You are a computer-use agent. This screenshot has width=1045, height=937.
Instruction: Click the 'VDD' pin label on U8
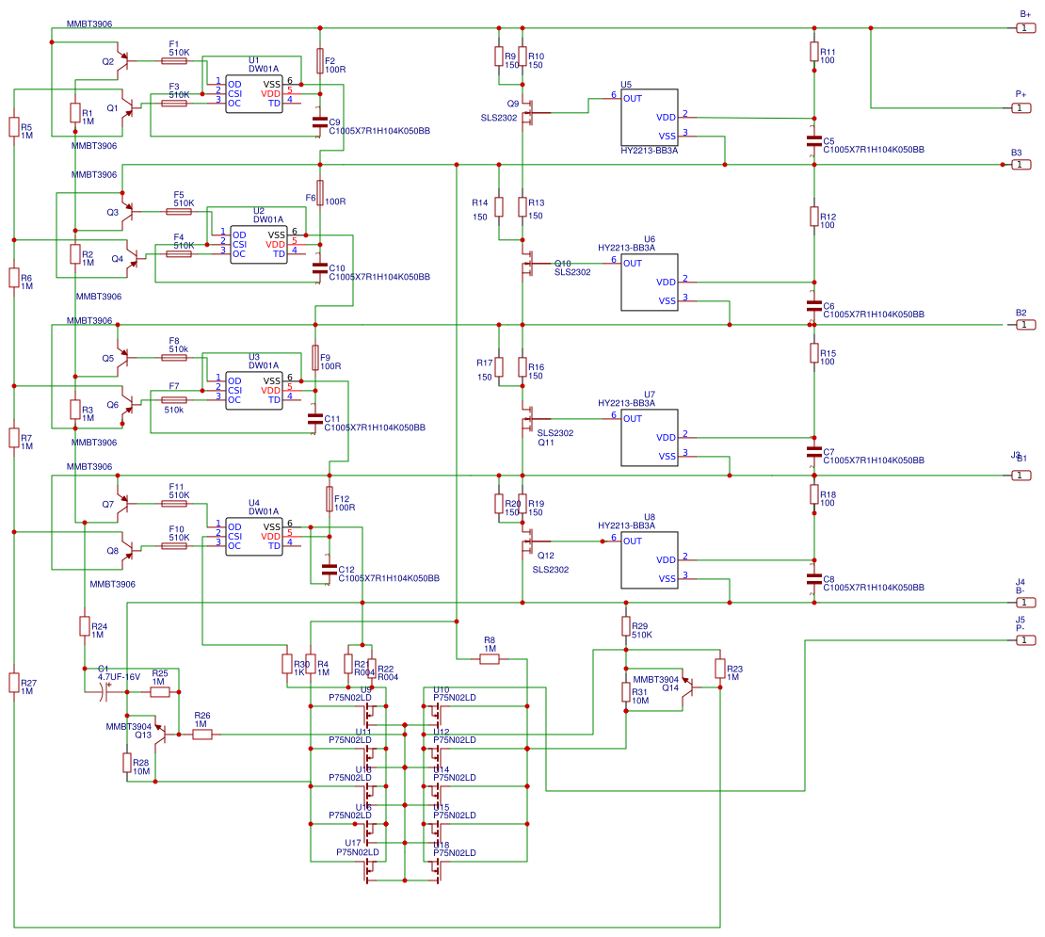tap(666, 559)
